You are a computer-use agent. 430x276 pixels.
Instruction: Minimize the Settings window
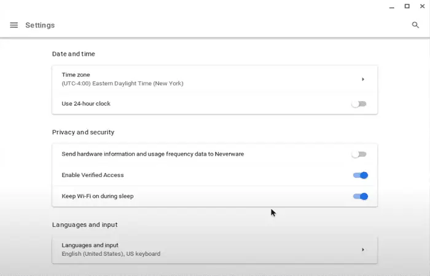[392, 7]
